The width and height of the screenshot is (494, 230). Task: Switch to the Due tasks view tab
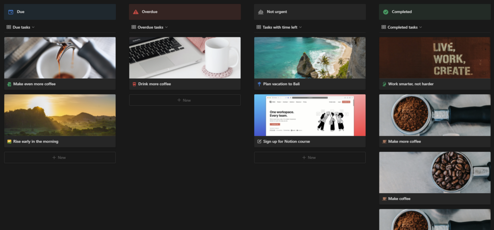tap(21, 28)
